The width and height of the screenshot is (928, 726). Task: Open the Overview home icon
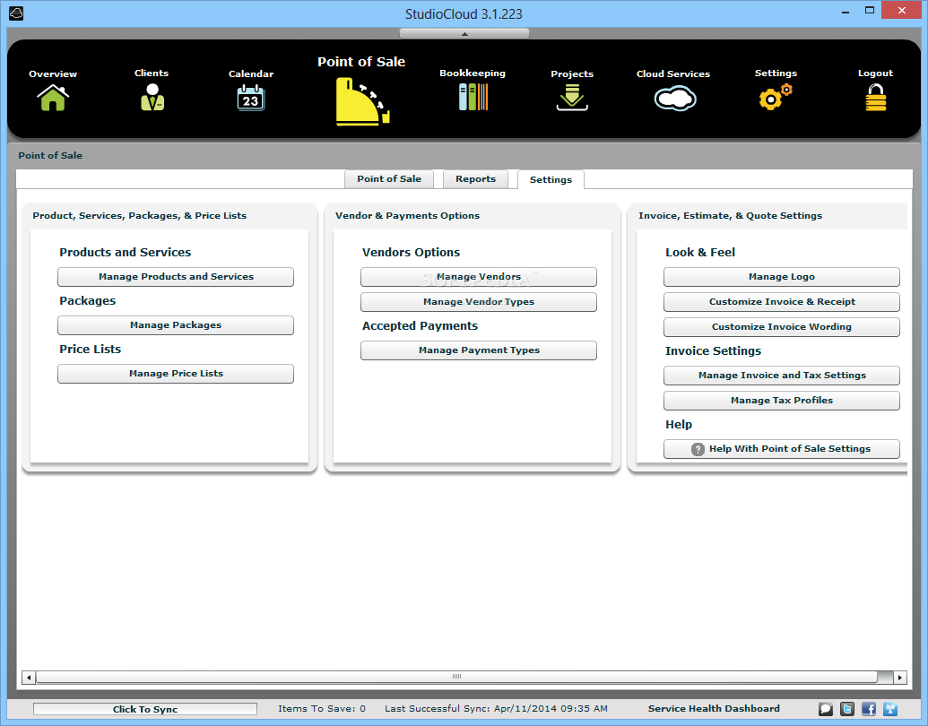click(x=53, y=98)
